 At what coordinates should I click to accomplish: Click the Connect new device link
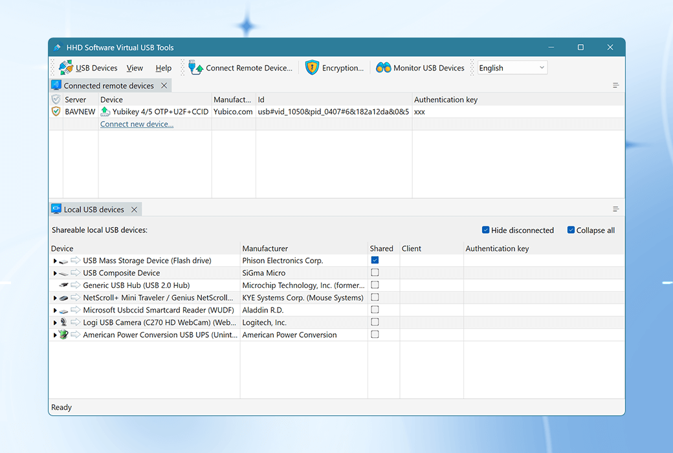tap(137, 124)
